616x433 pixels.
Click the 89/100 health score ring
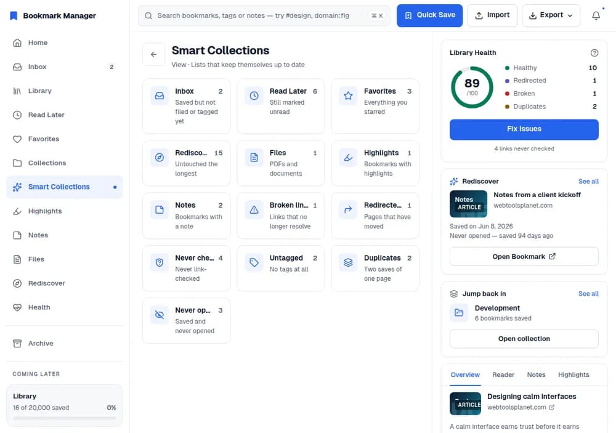tap(472, 87)
